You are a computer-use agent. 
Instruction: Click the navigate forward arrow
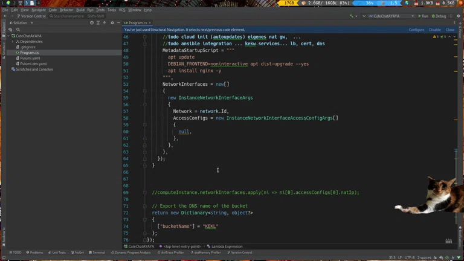(x=12, y=16)
